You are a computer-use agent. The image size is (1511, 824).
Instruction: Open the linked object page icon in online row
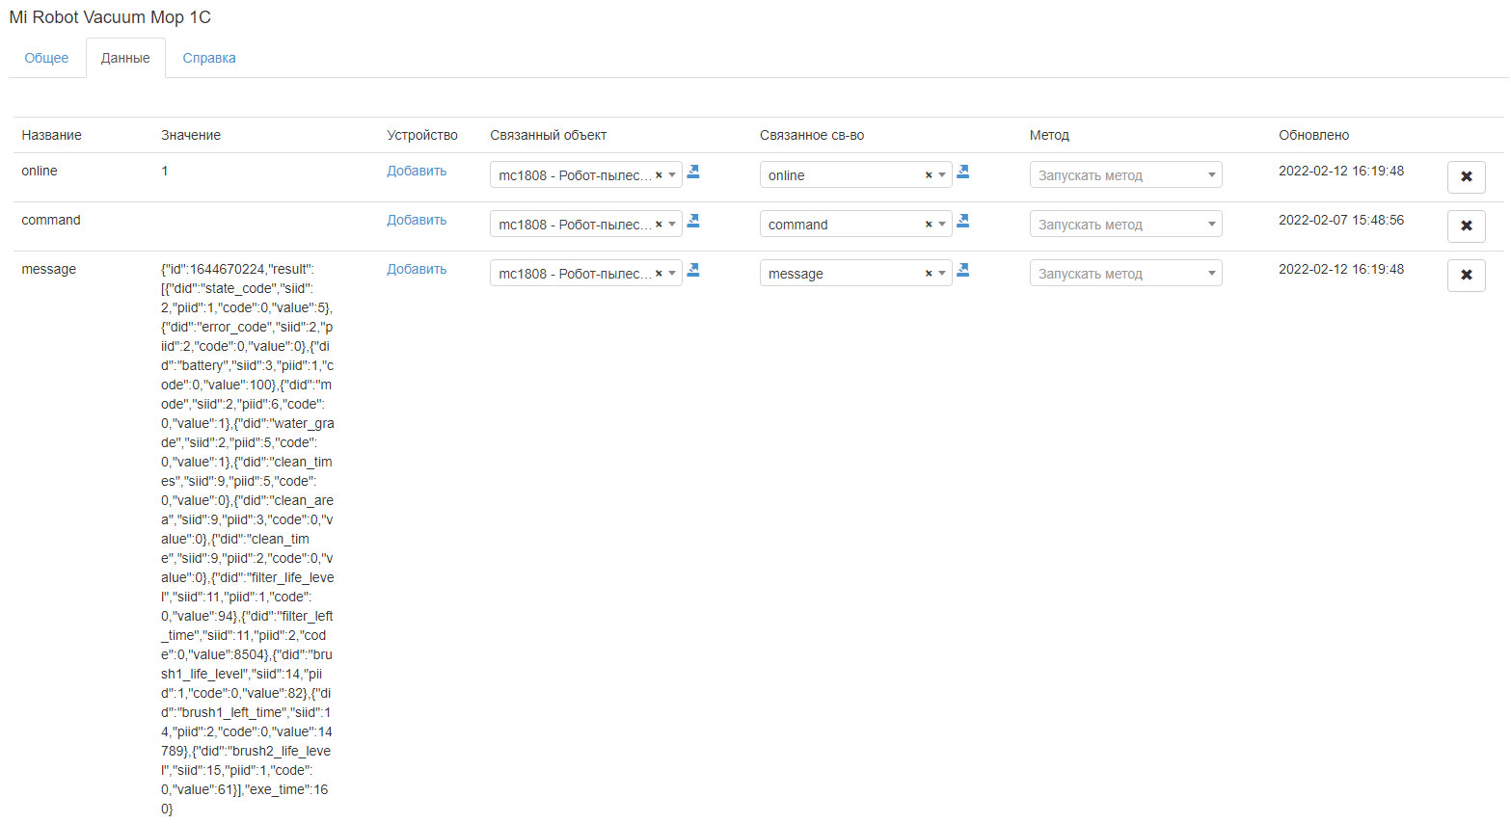[x=693, y=172]
